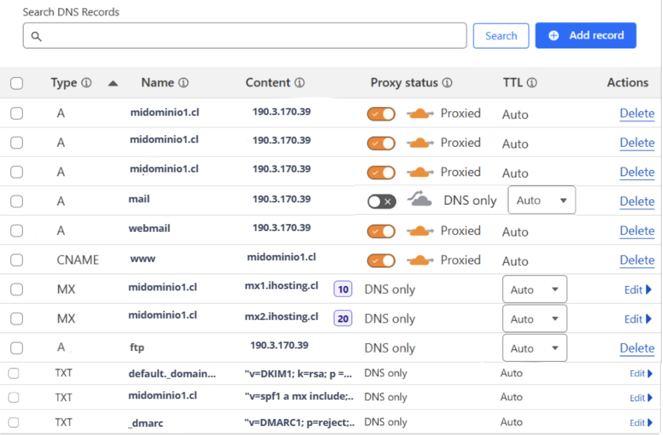Click the Add record button
Image resolution: width=663 pixels, height=435 pixels.
coord(585,36)
